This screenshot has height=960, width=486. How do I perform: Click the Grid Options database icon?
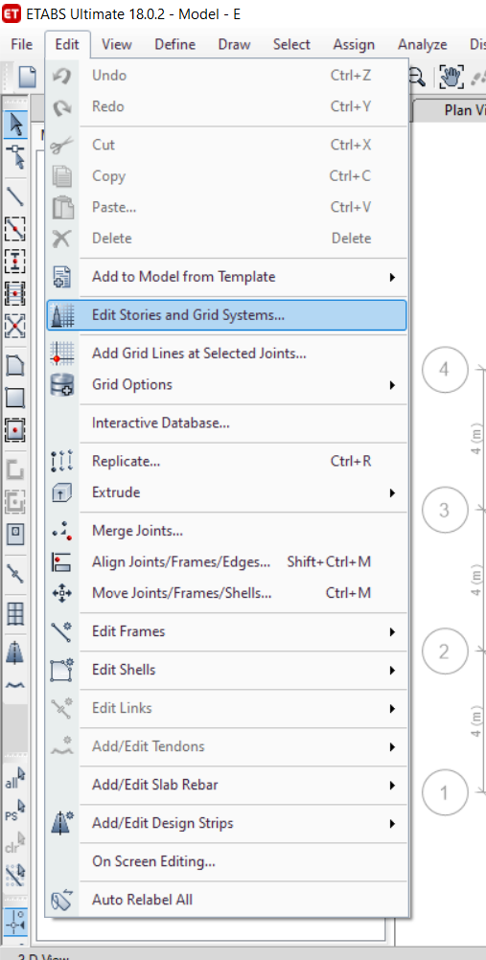(x=62, y=384)
